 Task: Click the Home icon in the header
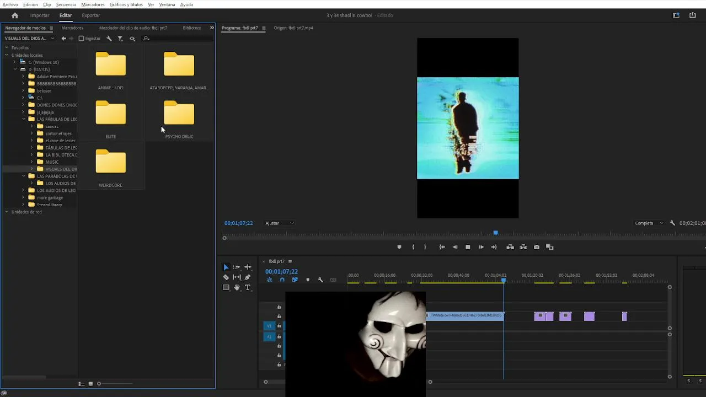[x=15, y=15]
